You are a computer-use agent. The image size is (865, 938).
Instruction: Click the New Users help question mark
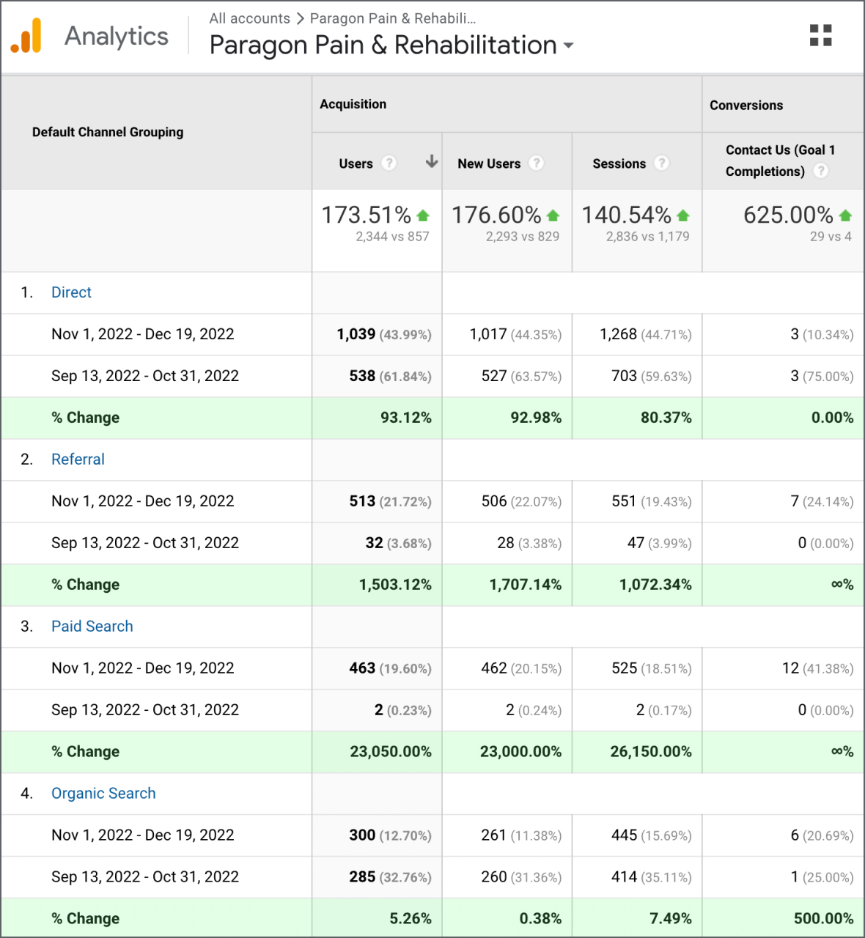pyautogui.click(x=537, y=163)
